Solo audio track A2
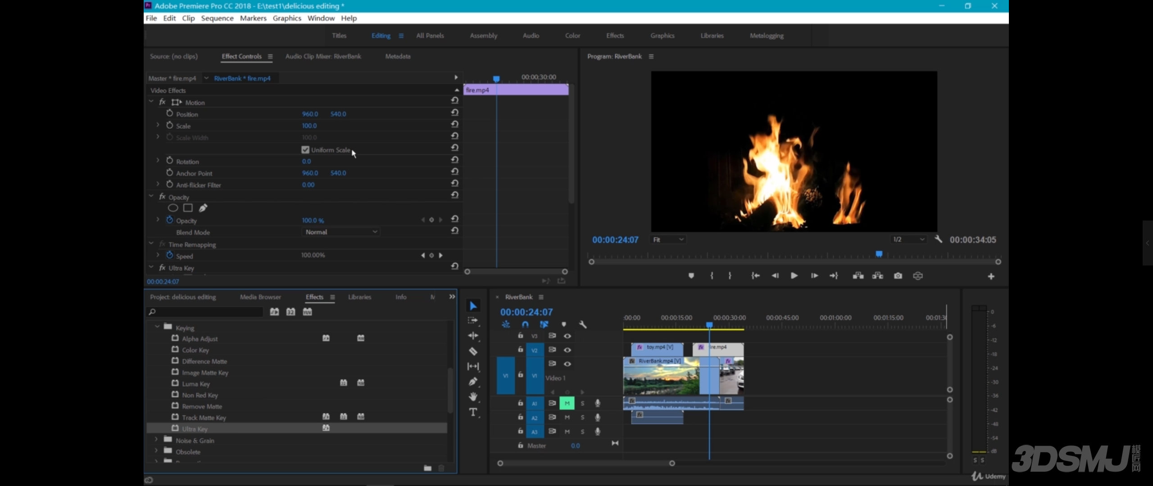This screenshot has height=486, width=1153. pyautogui.click(x=582, y=418)
